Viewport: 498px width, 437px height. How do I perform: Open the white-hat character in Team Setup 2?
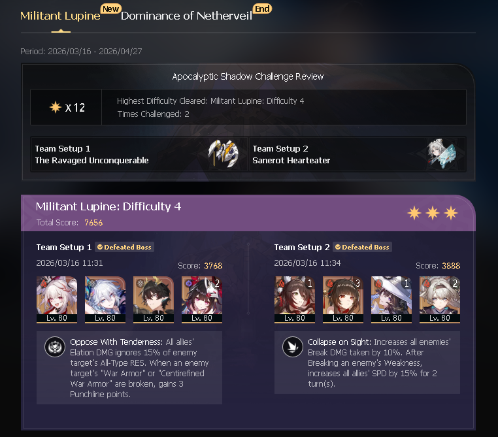click(x=391, y=300)
